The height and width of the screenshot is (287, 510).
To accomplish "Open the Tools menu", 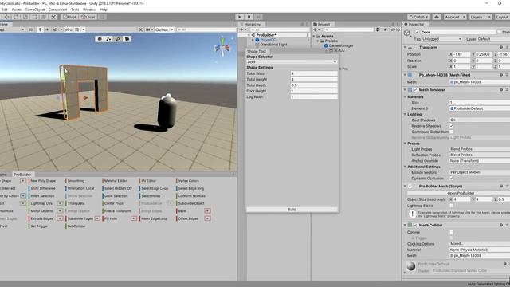I will (x=75, y=10).
